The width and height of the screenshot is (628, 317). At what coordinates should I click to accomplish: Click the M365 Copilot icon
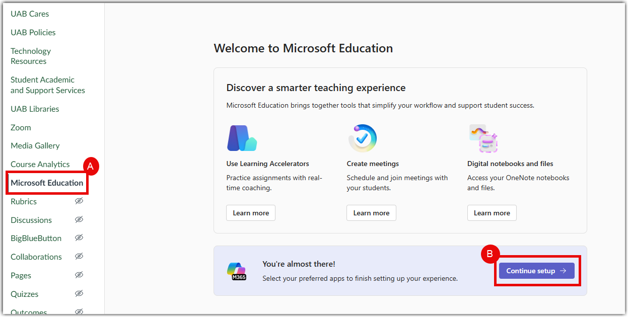[x=236, y=271]
